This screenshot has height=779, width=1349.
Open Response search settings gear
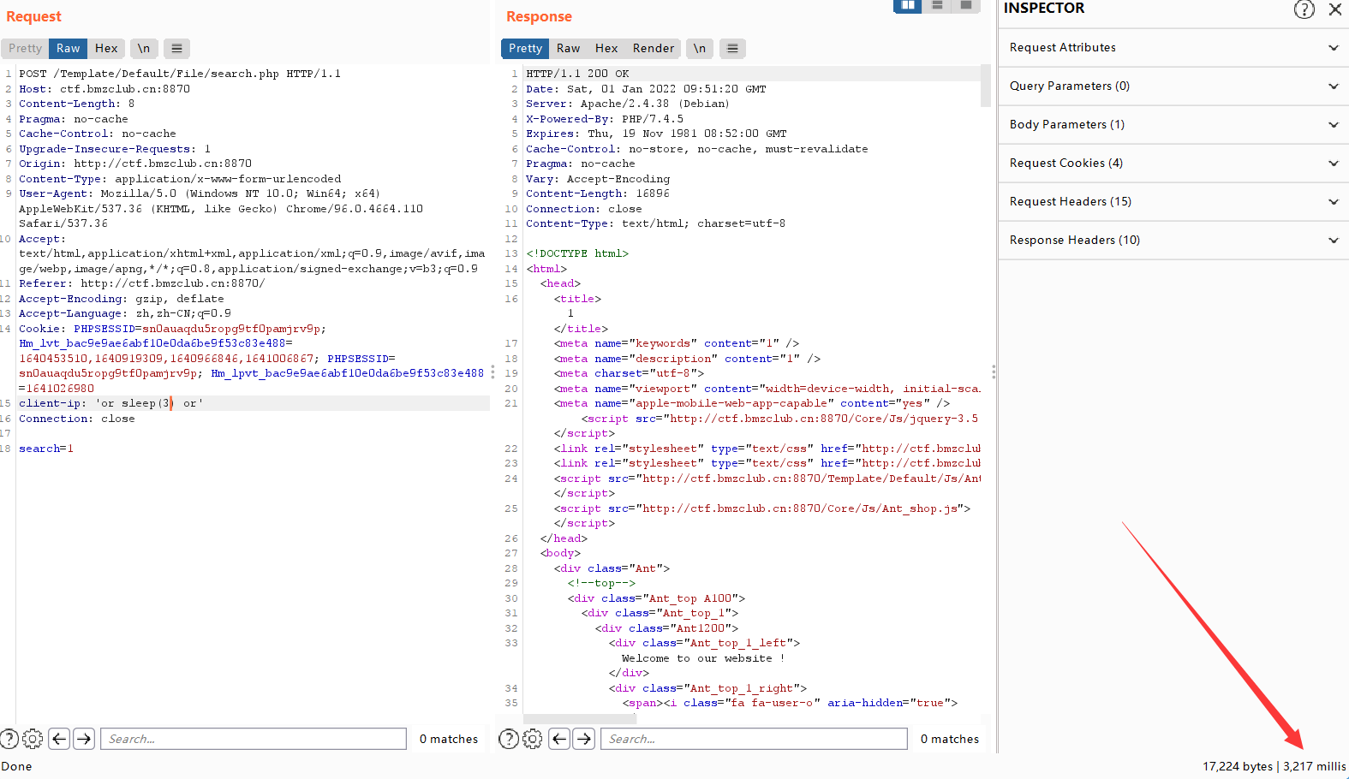(x=533, y=739)
